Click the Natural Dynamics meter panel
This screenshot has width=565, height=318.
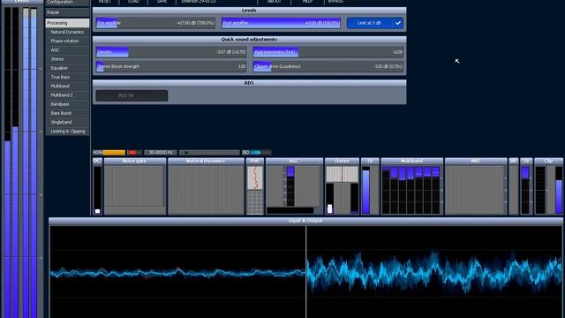click(x=206, y=186)
